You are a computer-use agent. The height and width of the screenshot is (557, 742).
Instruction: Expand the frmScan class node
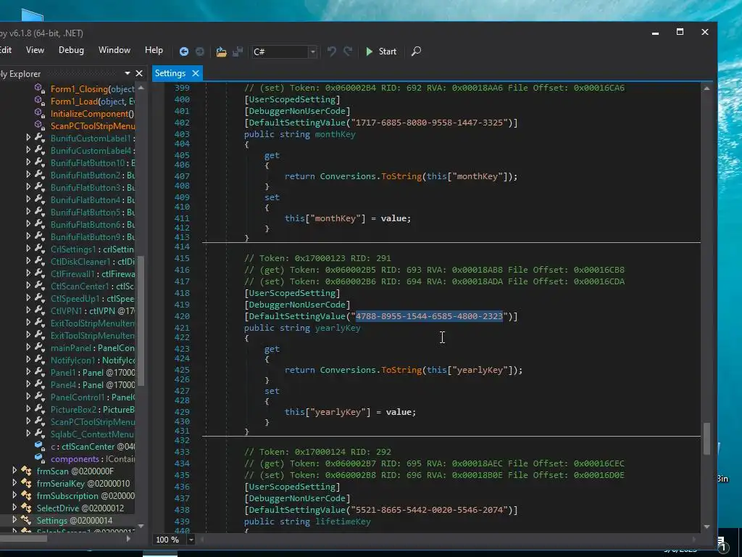(x=14, y=470)
